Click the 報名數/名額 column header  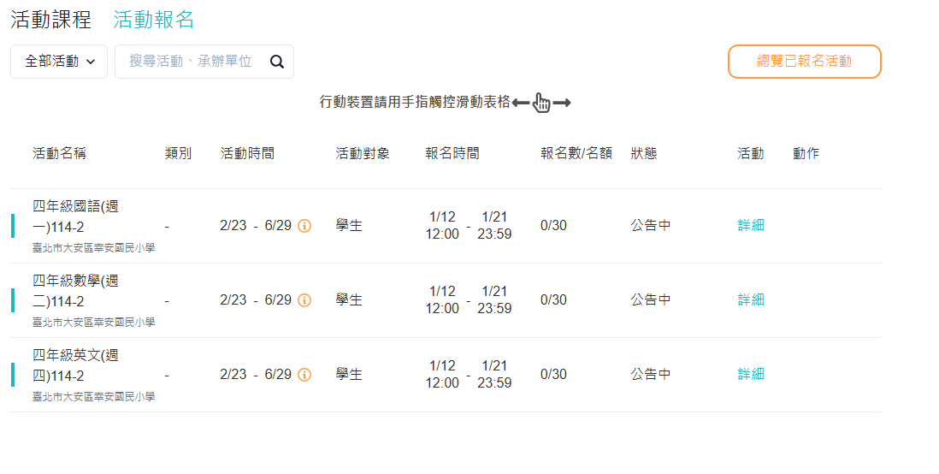coord(576,154)
